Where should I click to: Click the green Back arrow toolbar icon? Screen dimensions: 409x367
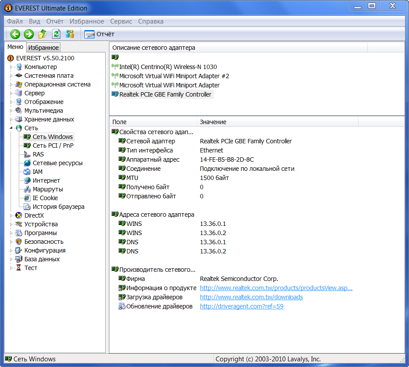pyautogui.click(x=15, y=34)
